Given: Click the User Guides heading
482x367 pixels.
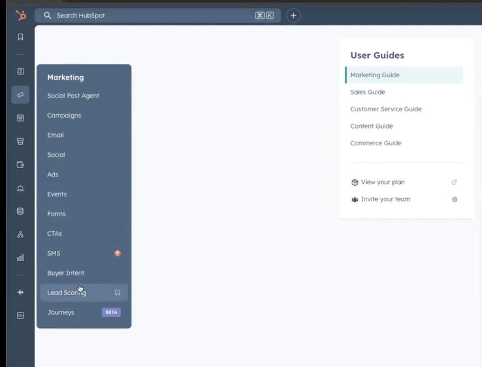Looking at the screenshot, I should 377,55.
